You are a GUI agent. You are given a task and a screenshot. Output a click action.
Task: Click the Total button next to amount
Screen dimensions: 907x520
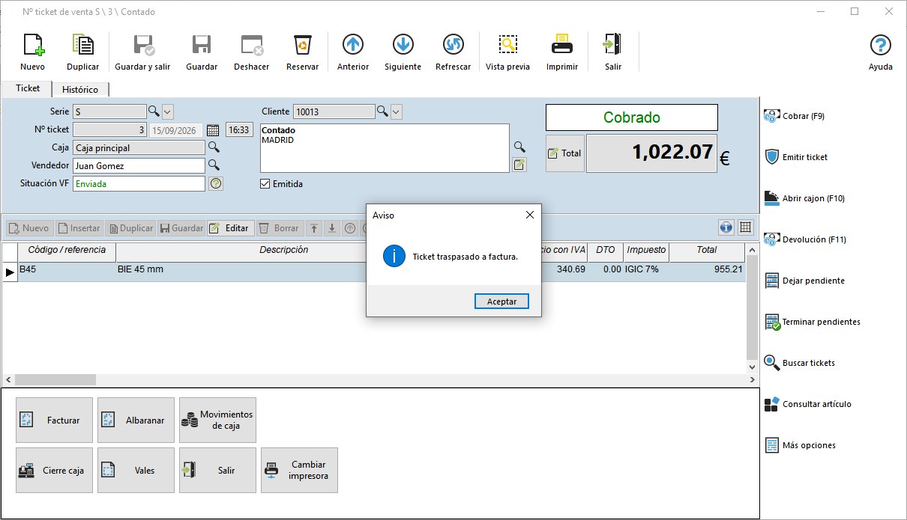point(564,153)
